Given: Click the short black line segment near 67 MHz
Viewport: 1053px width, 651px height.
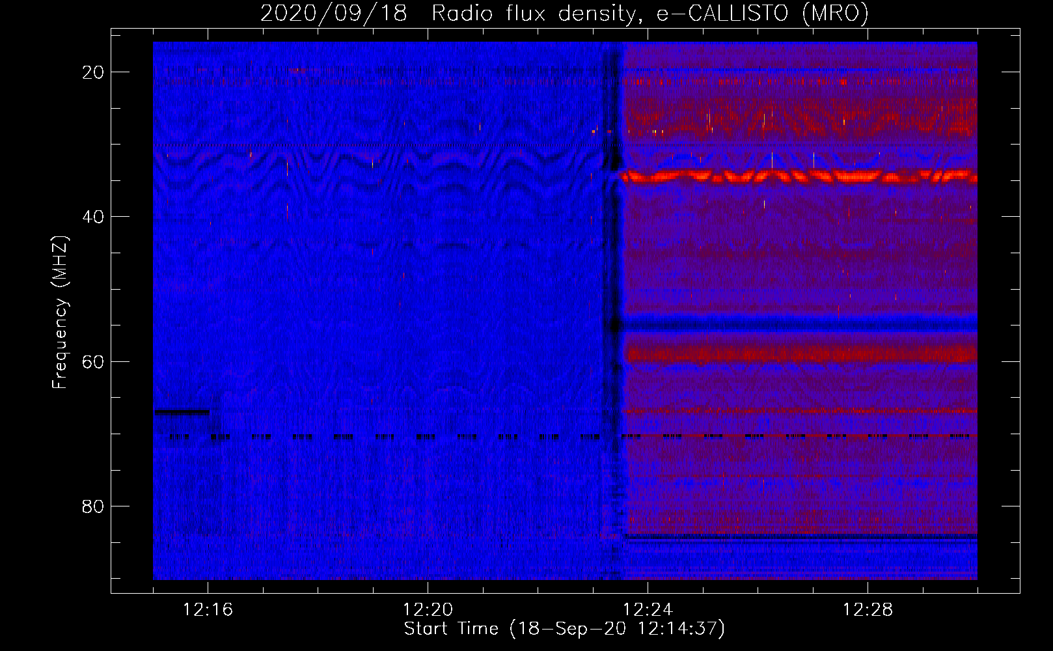Looking at the screenshot, I should click(182, 411).
